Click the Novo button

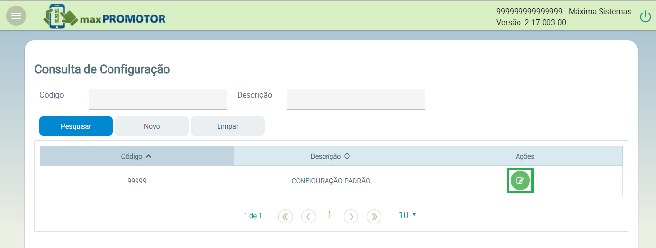pos(152,126)
